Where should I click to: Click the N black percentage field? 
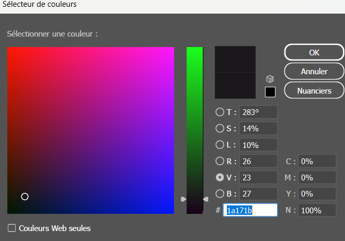coord(317,210)
